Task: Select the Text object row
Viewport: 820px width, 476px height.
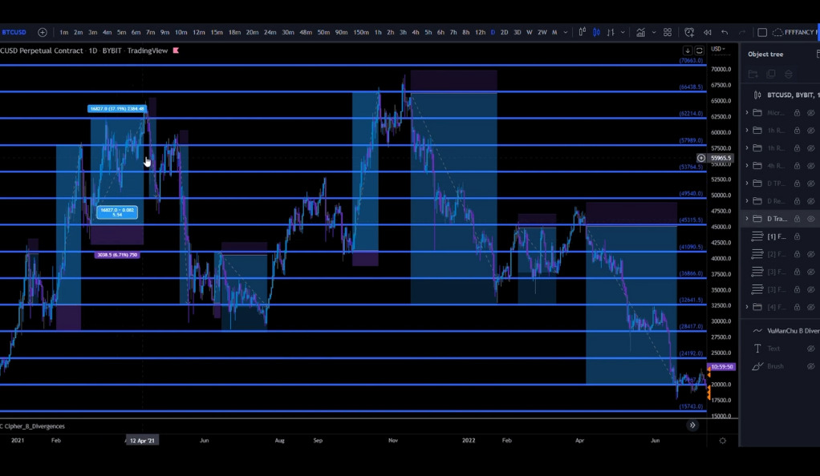Action: pyautogui.click(x=780, y=349)
